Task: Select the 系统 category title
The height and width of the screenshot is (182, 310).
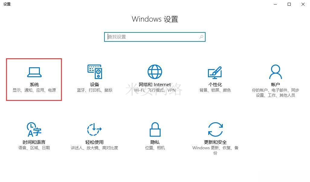Action: 34,85
